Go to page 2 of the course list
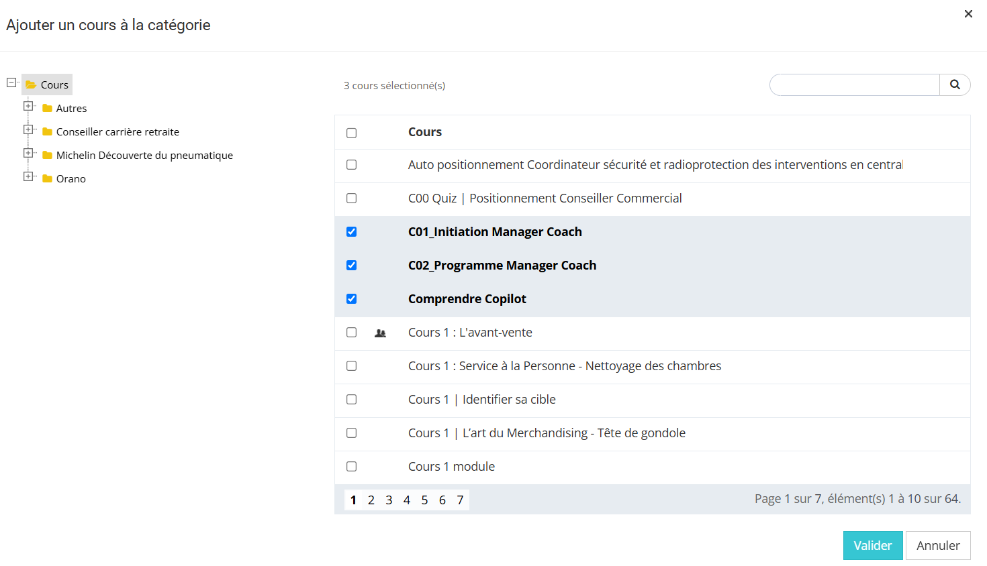This screenshot has width=987, height=566. click(371, 500)
